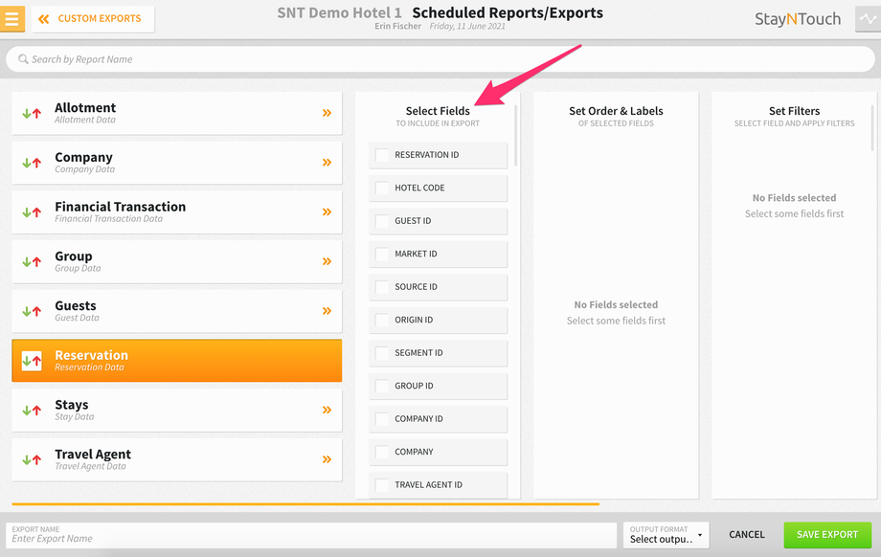The height and width of the screenshot is (557, 881).
Task: Select the Financial Transaction category
Action: (177, 212)
